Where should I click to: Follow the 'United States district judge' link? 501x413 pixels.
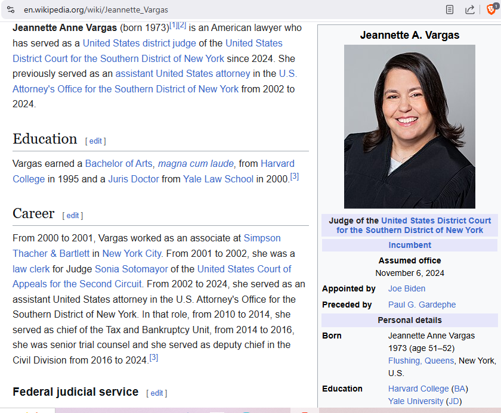tap(140, 43)
